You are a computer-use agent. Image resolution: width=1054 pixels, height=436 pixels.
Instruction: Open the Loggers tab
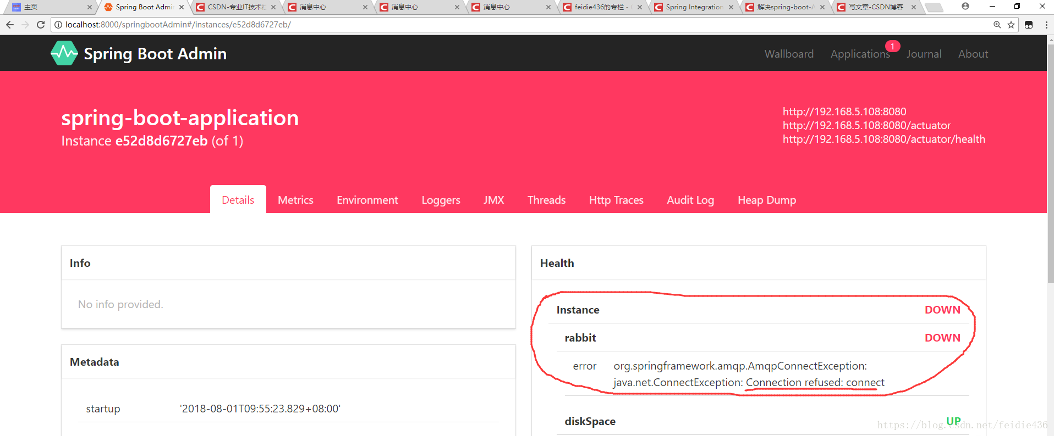tap(441, 200)
